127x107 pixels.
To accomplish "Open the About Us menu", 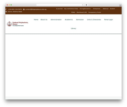I will pos(44,19).
